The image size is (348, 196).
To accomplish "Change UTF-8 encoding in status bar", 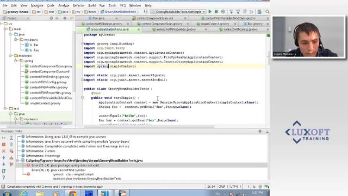I will [x=235, y=187].
